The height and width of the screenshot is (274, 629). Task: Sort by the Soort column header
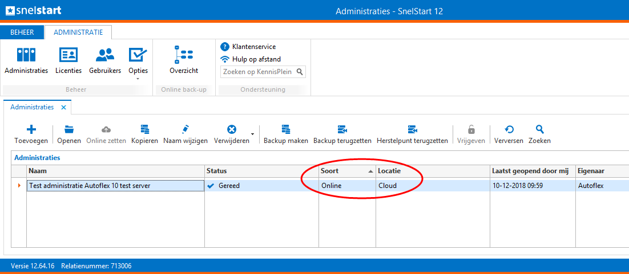pos(346,171)
